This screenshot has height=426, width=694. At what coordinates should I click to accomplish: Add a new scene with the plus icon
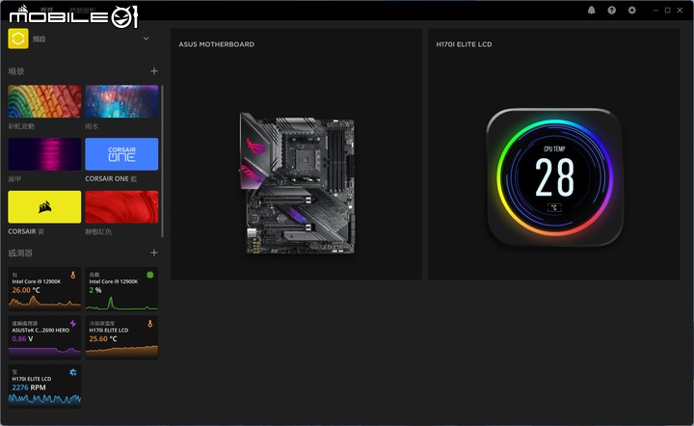pyautogui.click(x=154, y=70)
